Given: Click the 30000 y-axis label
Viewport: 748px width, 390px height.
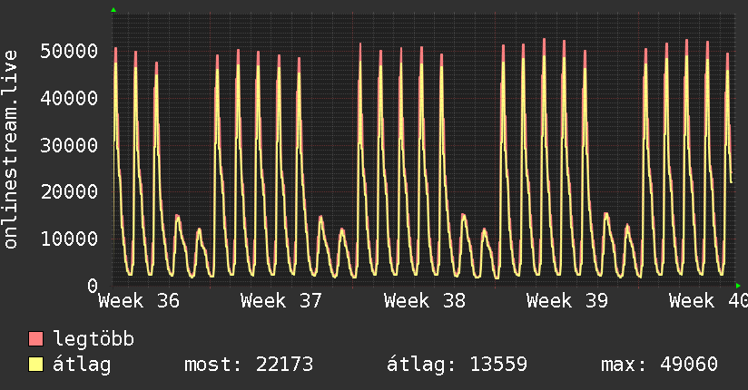Looking at the screenshot, I should click(69, 145).
